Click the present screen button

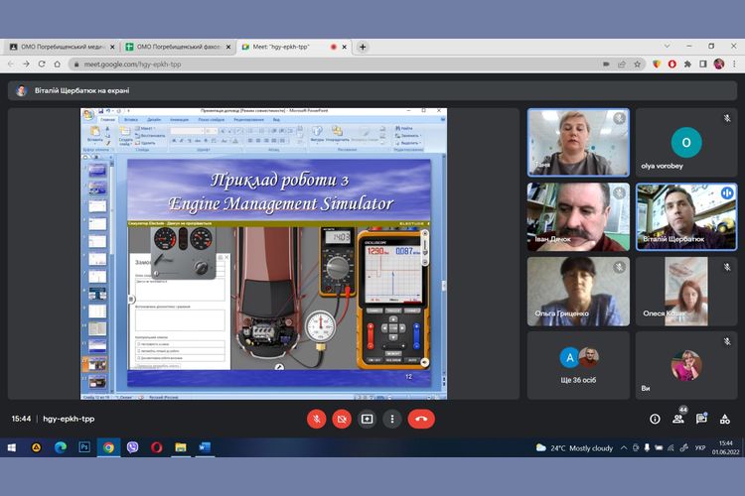tap(367, 419)
